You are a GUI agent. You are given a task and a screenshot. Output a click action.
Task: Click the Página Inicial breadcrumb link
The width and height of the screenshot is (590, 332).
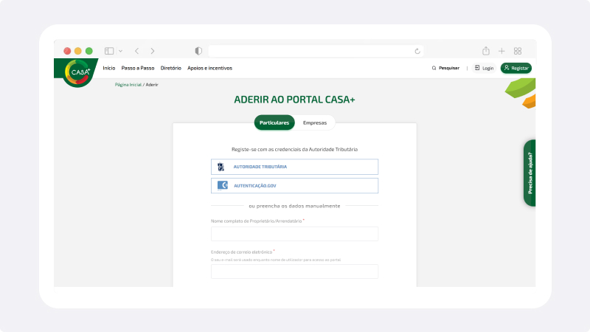coord(128,85)
